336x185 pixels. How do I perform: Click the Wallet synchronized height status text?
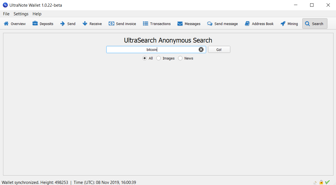35,182
